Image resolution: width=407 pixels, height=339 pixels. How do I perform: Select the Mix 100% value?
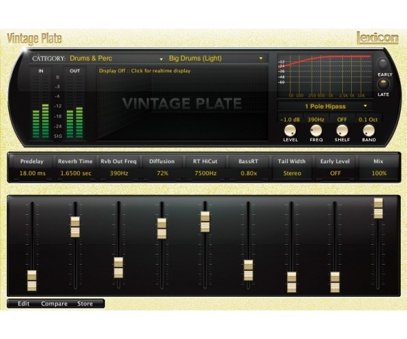(379, 173)
